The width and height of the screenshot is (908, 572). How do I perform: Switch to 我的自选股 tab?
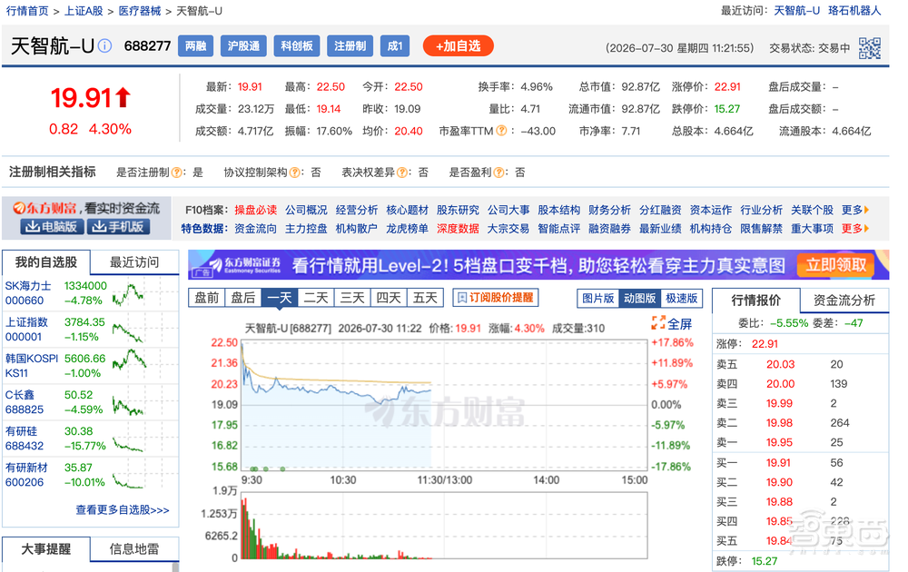pyautogui.click(x=46, y=262)
